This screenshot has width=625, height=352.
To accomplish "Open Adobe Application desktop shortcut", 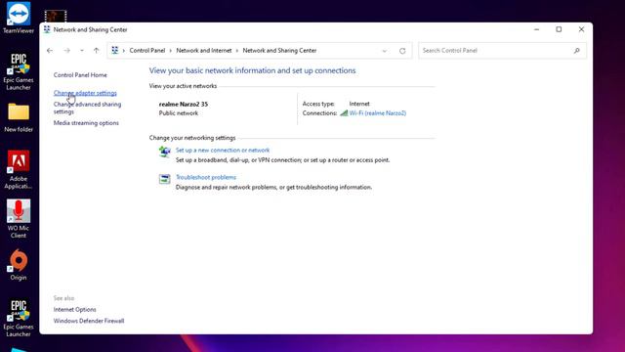I will (x=19, y=169).
